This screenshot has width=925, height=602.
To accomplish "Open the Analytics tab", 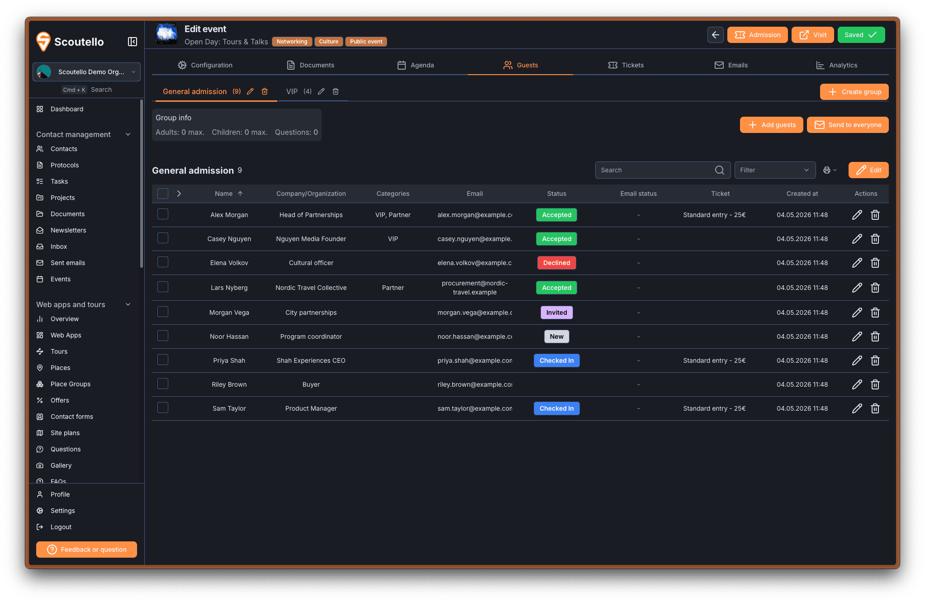I will click(x=836, y=65).
